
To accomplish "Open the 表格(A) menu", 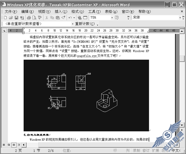I will coord(111,12).
